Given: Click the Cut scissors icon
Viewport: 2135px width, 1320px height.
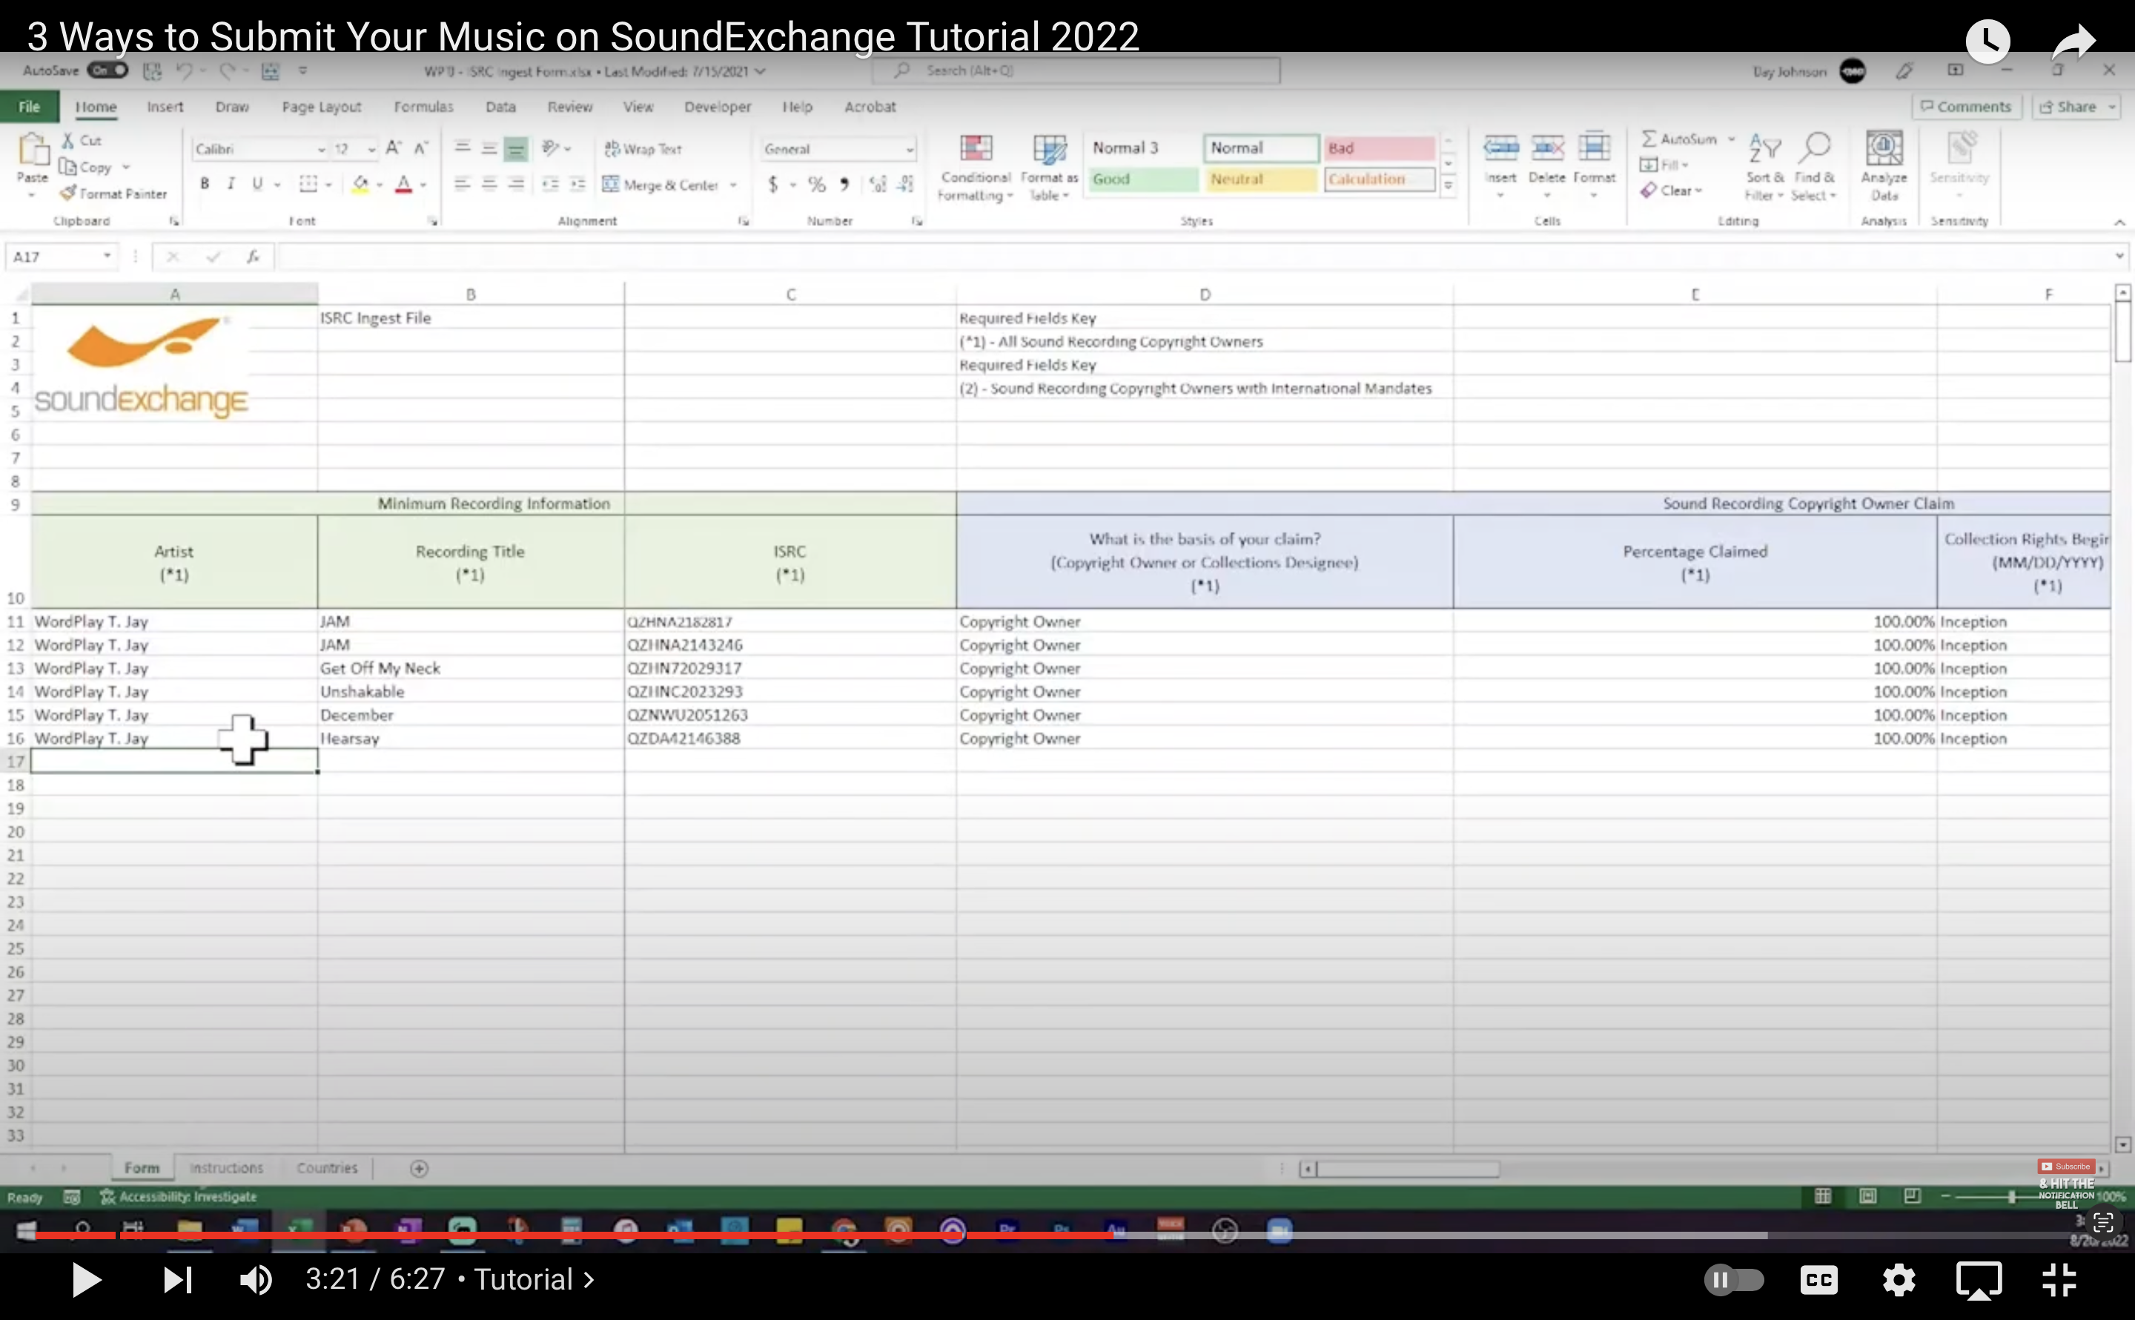Looking at the screenshot, I should [69, 141].
